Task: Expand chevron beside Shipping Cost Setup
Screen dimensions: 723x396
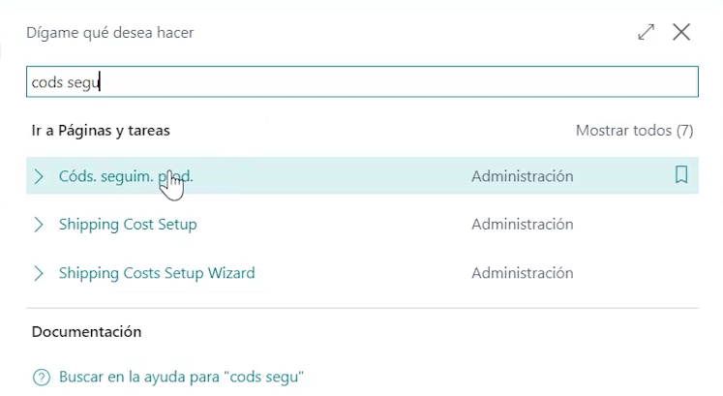Action: pyautogui.click(x=39, y=225)
